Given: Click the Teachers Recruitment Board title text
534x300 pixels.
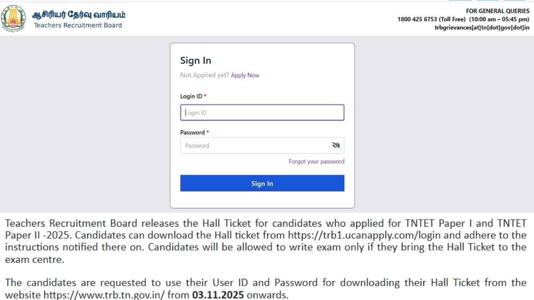Looking at the screenshot, I should 78,25.
